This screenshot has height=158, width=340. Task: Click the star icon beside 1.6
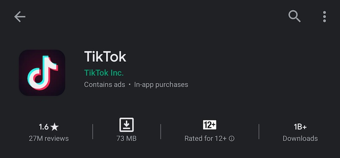coord(54,127)
